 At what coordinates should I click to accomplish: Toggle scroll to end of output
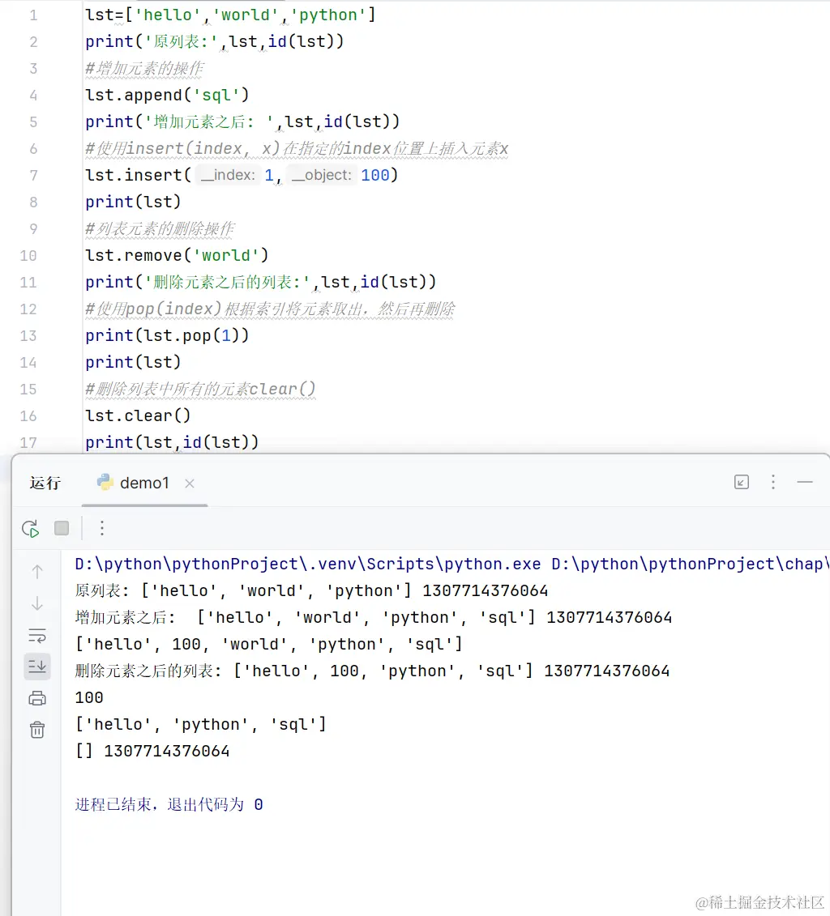click(x=37, y=667)
